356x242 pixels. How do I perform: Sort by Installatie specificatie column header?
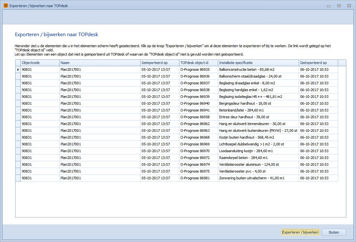pos(258,63)
